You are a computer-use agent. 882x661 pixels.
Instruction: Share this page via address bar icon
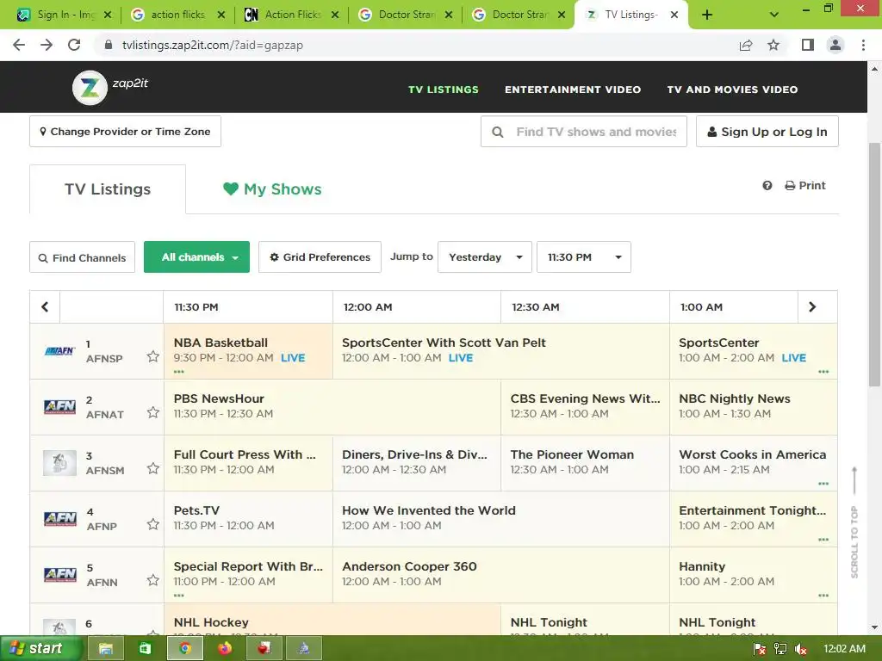pyautogui.click(x=746, y=45)
